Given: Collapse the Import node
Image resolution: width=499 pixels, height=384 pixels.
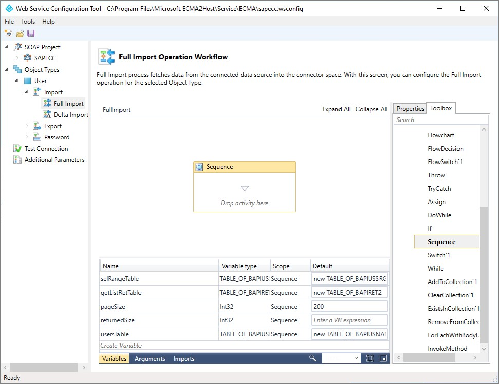Looking at the screenshot, I should [x=27, y=92].
